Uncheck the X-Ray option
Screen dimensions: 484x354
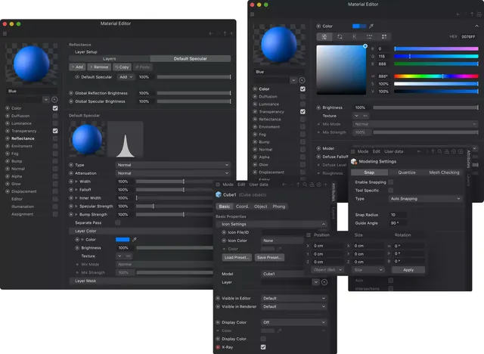point(263,347)
